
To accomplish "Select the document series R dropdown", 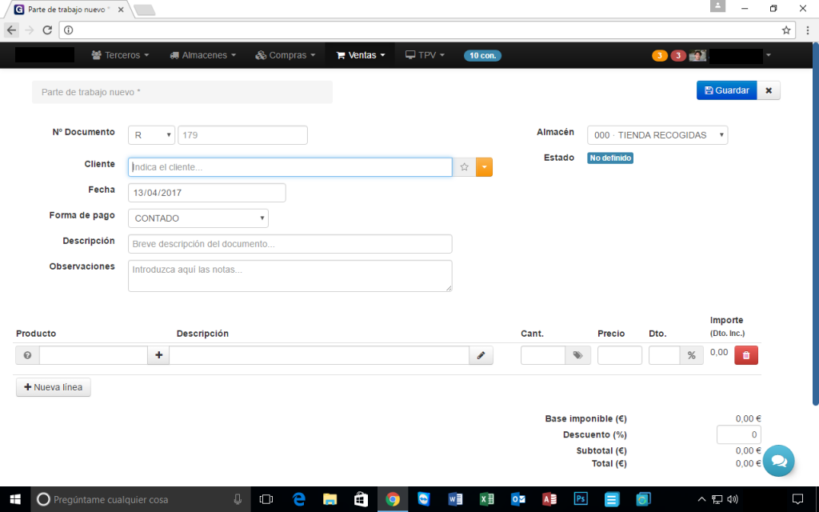I will click(151, 135).
